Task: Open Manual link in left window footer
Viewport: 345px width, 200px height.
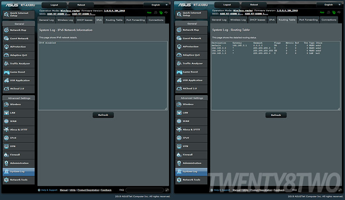Action: click(x=64, y=190)
